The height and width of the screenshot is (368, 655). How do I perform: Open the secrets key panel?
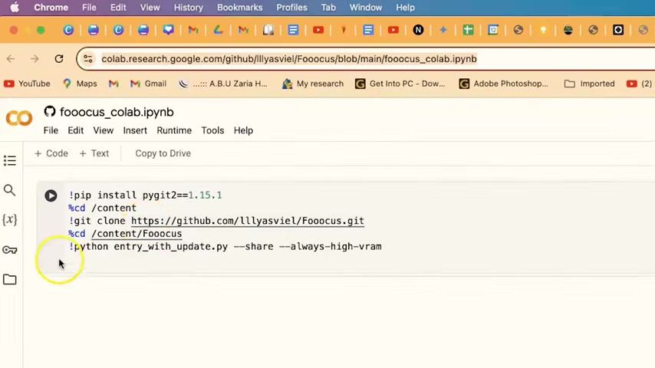[x=10, y=250]
